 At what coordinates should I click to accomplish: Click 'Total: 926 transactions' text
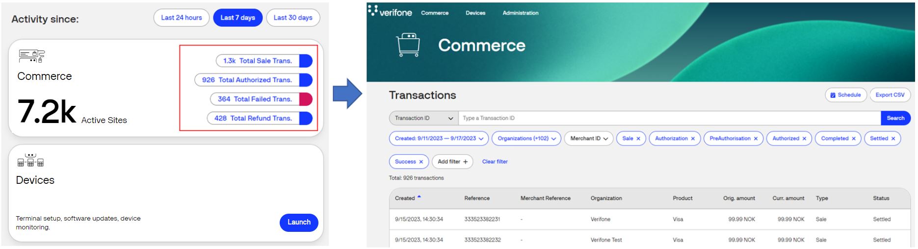point(416,178)
